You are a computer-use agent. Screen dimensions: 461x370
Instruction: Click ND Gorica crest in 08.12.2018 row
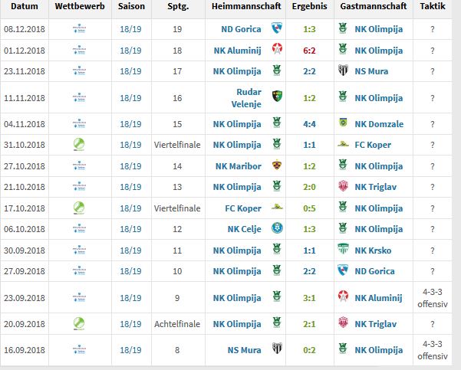277,28
